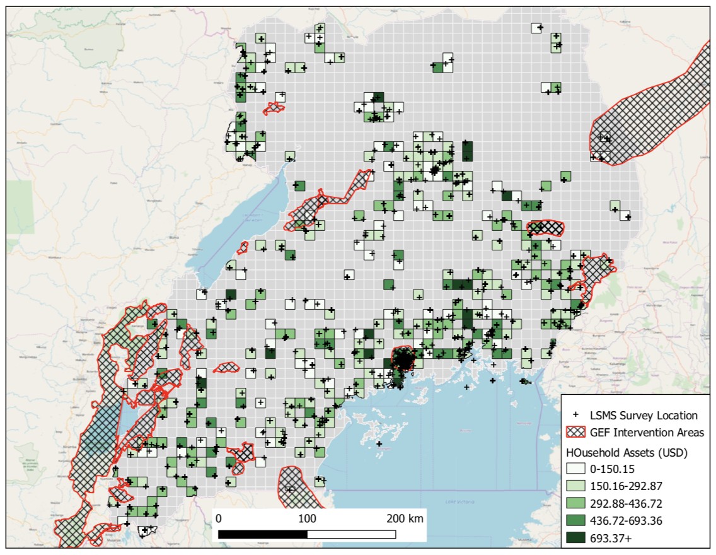Click the white segment of the scale bar
This screenshot has width=716, height=555.
pos(351,534)
